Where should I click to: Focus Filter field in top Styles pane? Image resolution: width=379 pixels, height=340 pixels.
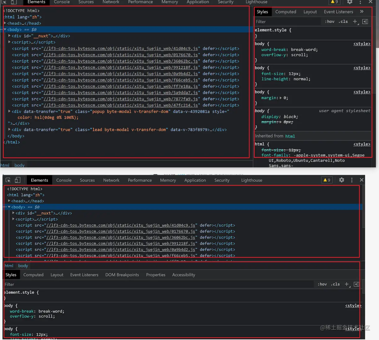click(x=287, y=22)
